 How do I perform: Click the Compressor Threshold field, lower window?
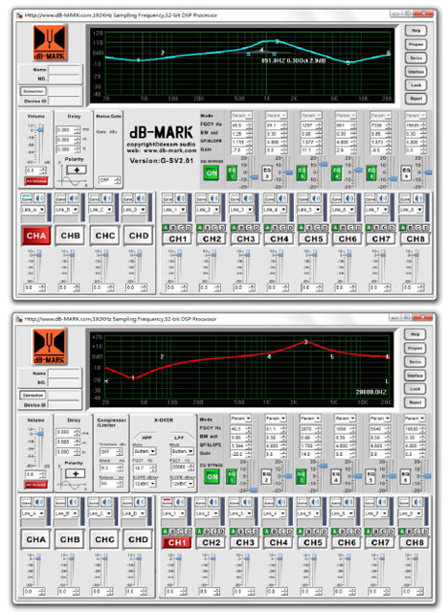(x=111, y=452)
